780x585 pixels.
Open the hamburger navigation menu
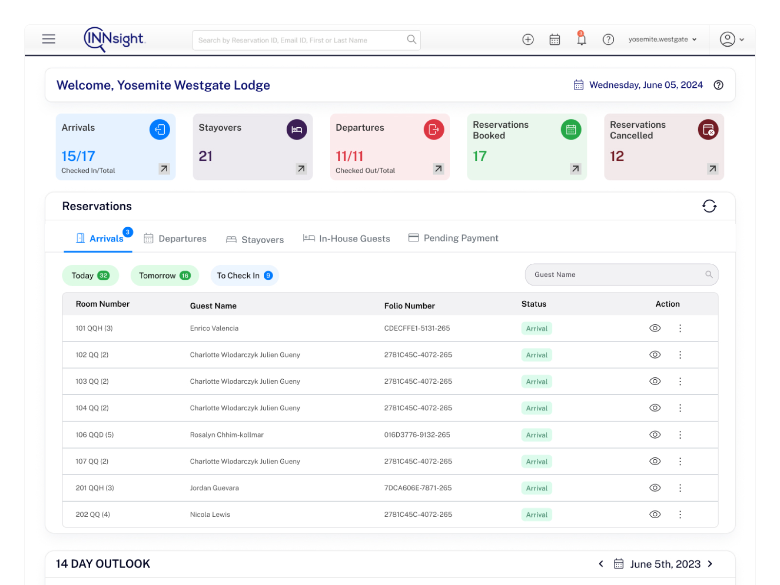tap(49, 39)
